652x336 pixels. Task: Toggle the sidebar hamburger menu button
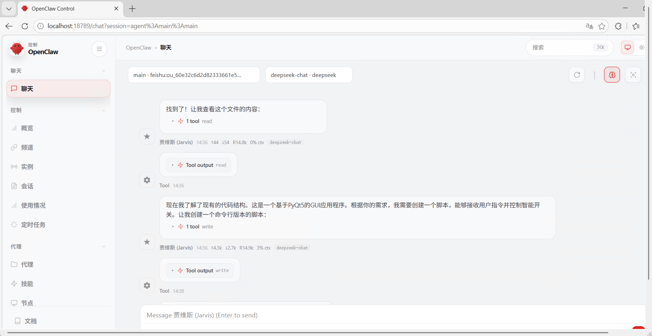pyautogui.click(x=99, y=49)
